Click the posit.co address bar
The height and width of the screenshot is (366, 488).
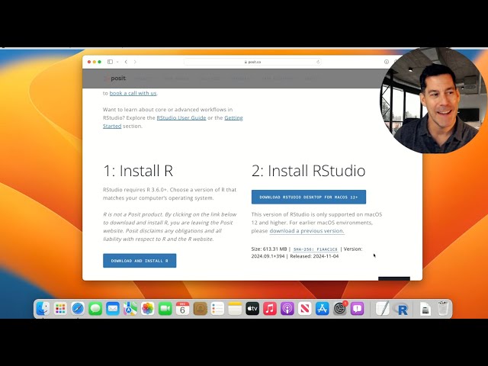(252, 62)
